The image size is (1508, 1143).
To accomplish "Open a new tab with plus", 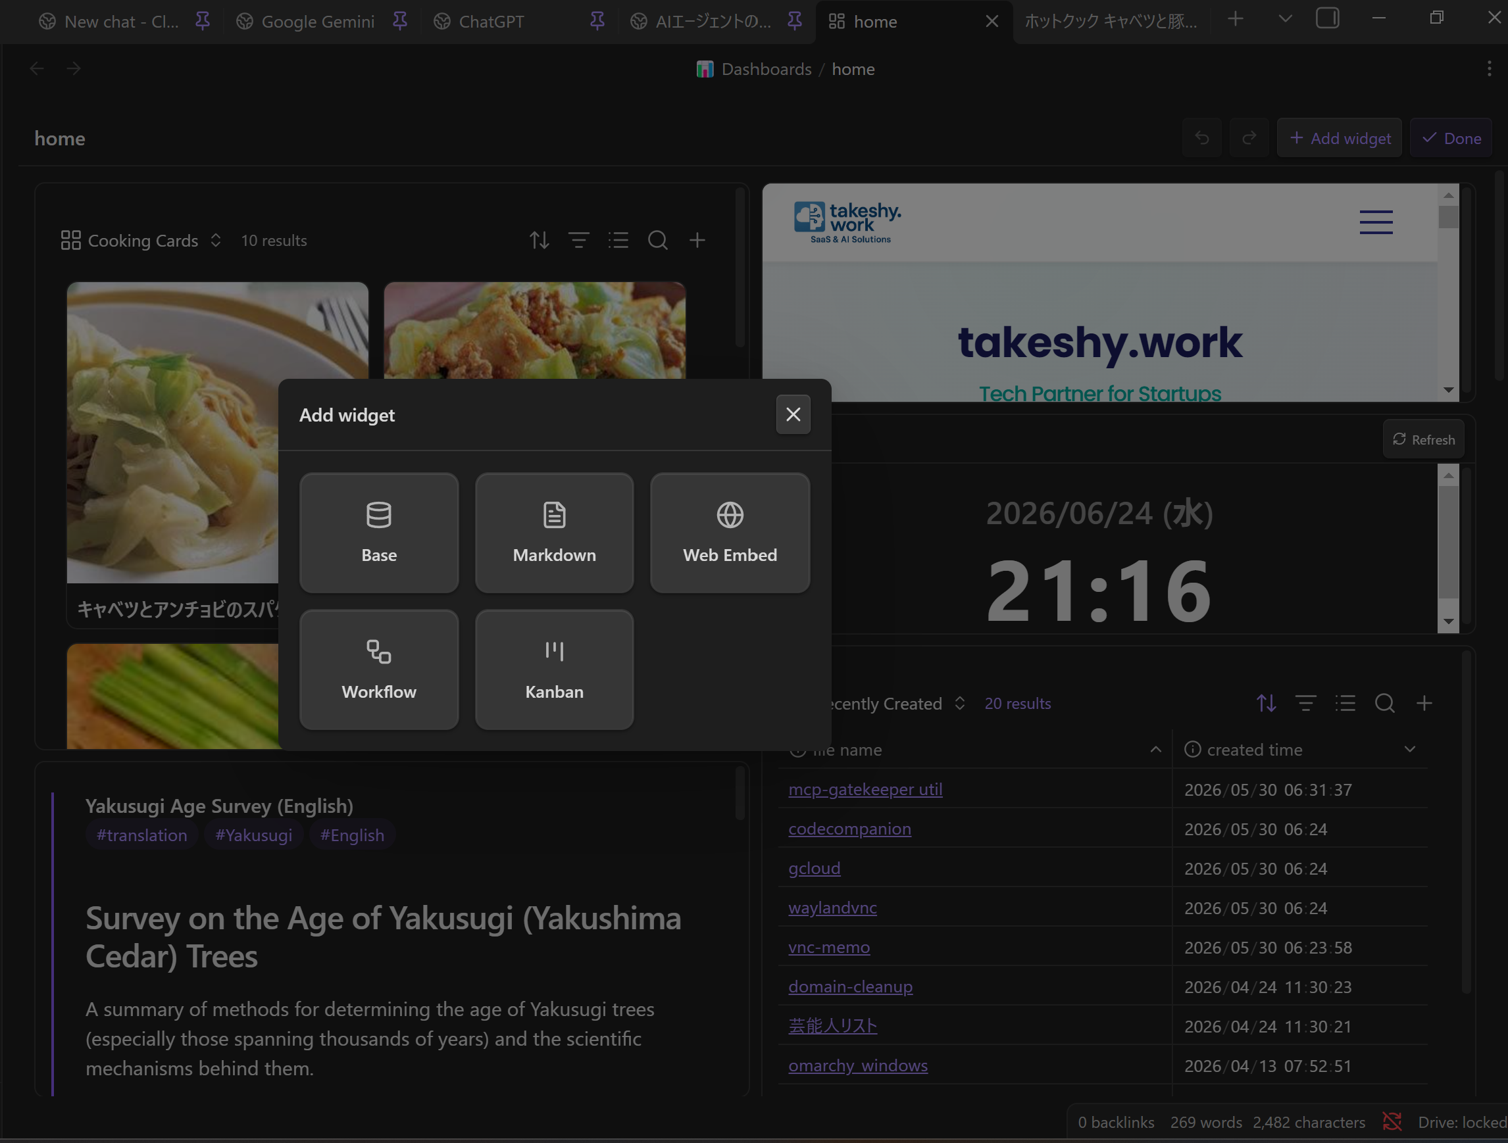I will [1236, 19].
